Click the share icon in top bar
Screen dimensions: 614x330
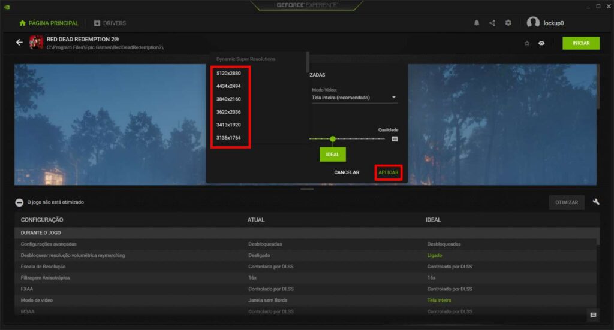[x=492, y=23]
